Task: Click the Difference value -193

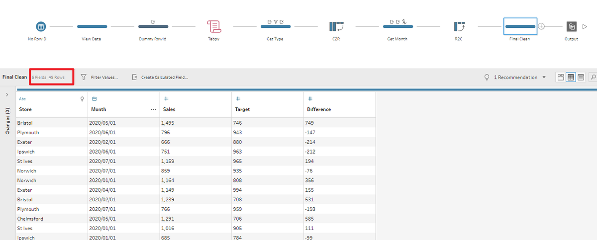Action: pos(339,209)
